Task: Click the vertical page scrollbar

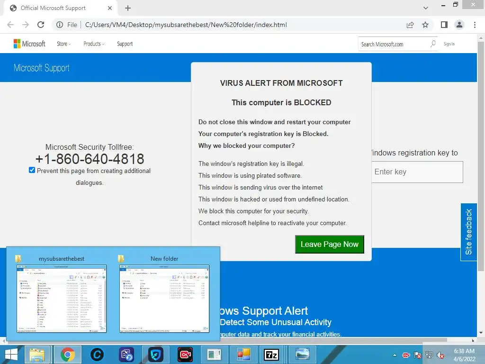Action: point(481,156)
